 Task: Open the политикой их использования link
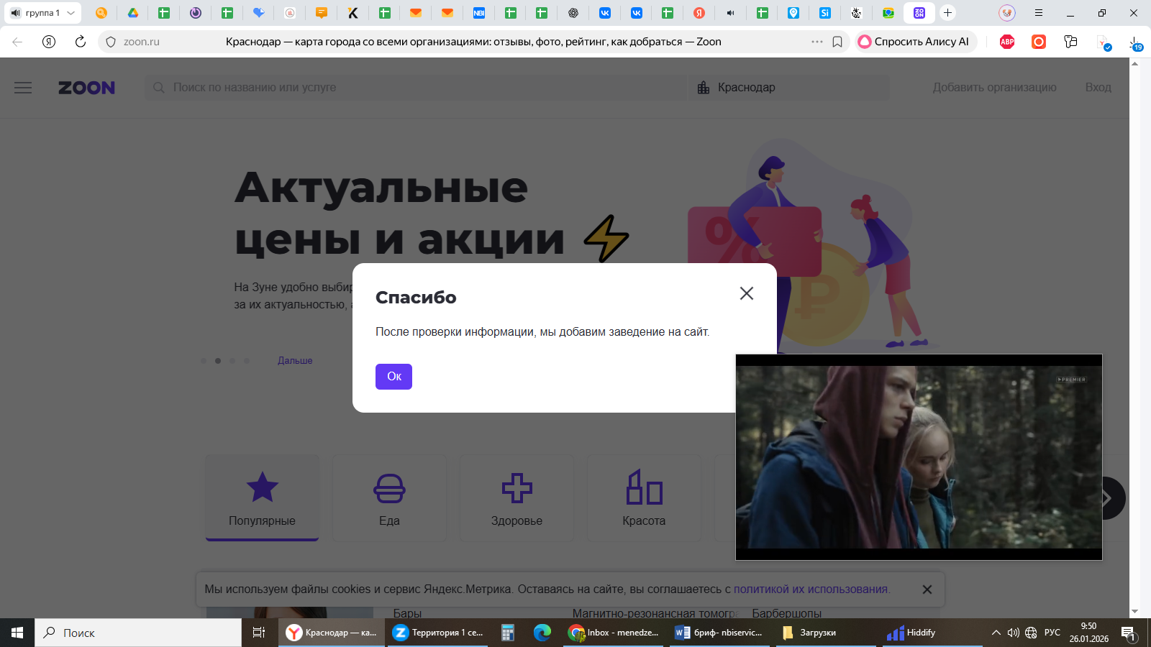coord(811,589)
